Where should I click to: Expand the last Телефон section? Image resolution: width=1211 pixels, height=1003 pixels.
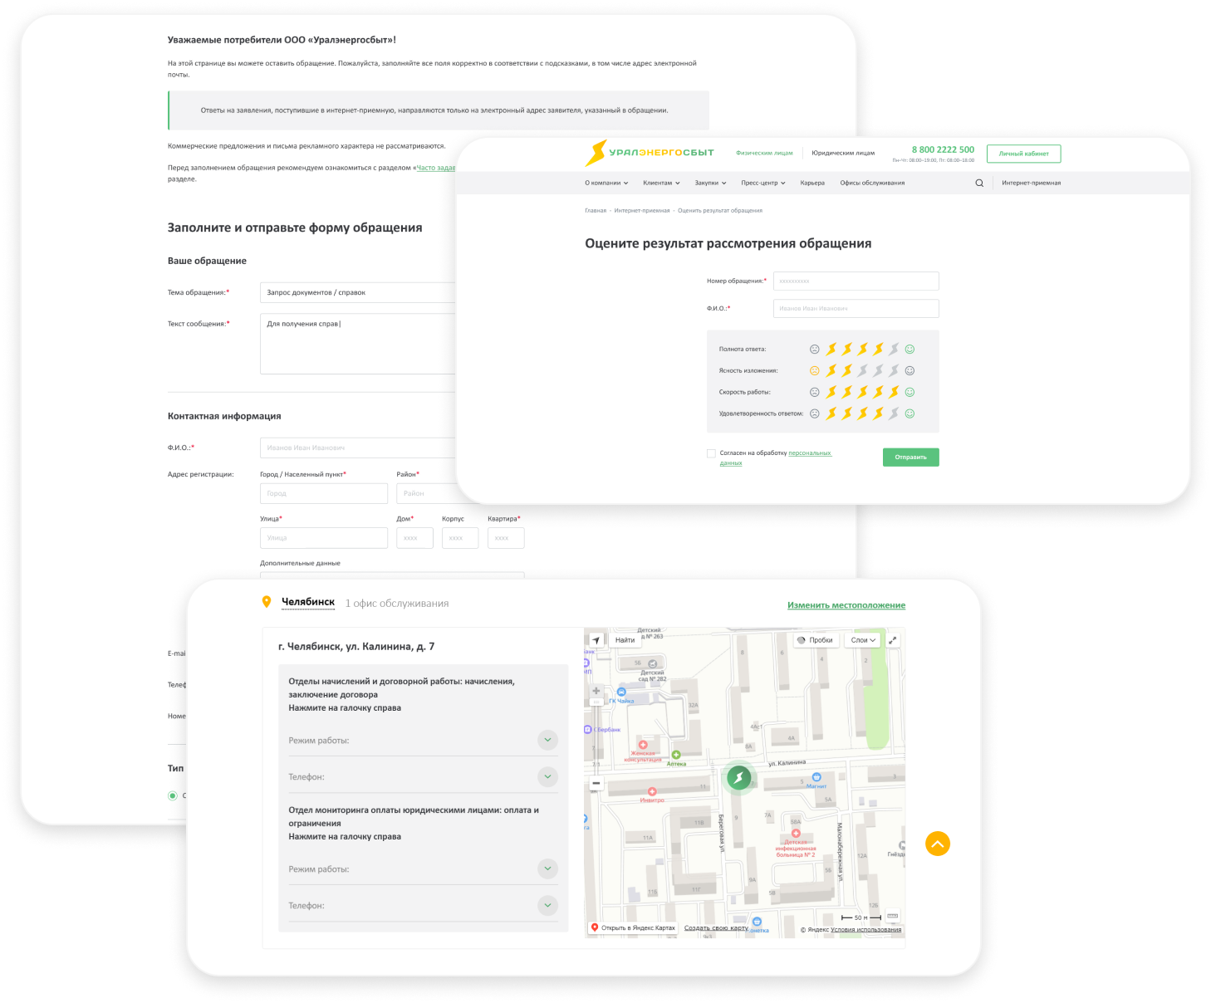[x=547, y=905]
